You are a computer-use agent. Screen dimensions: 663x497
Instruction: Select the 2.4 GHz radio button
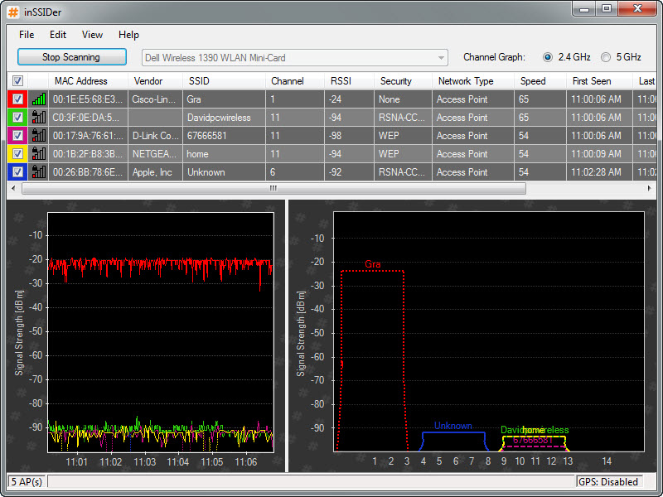point(548,57)
